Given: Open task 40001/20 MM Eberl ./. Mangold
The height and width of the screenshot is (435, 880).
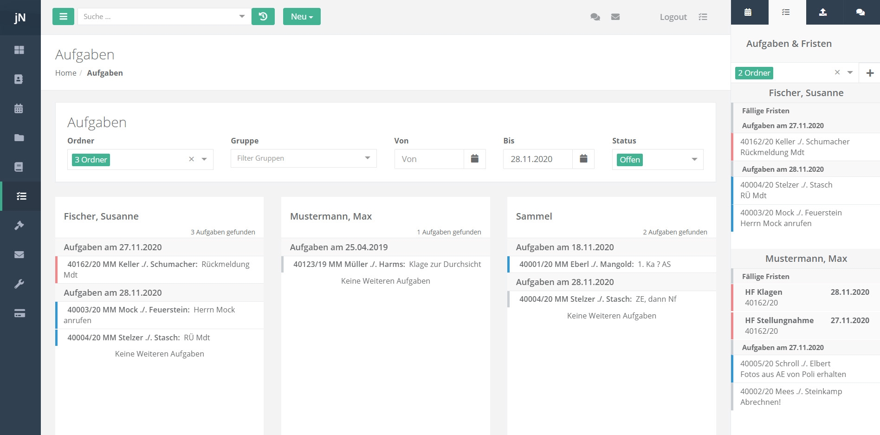Looking at the screenshot, I should point(612,264).
